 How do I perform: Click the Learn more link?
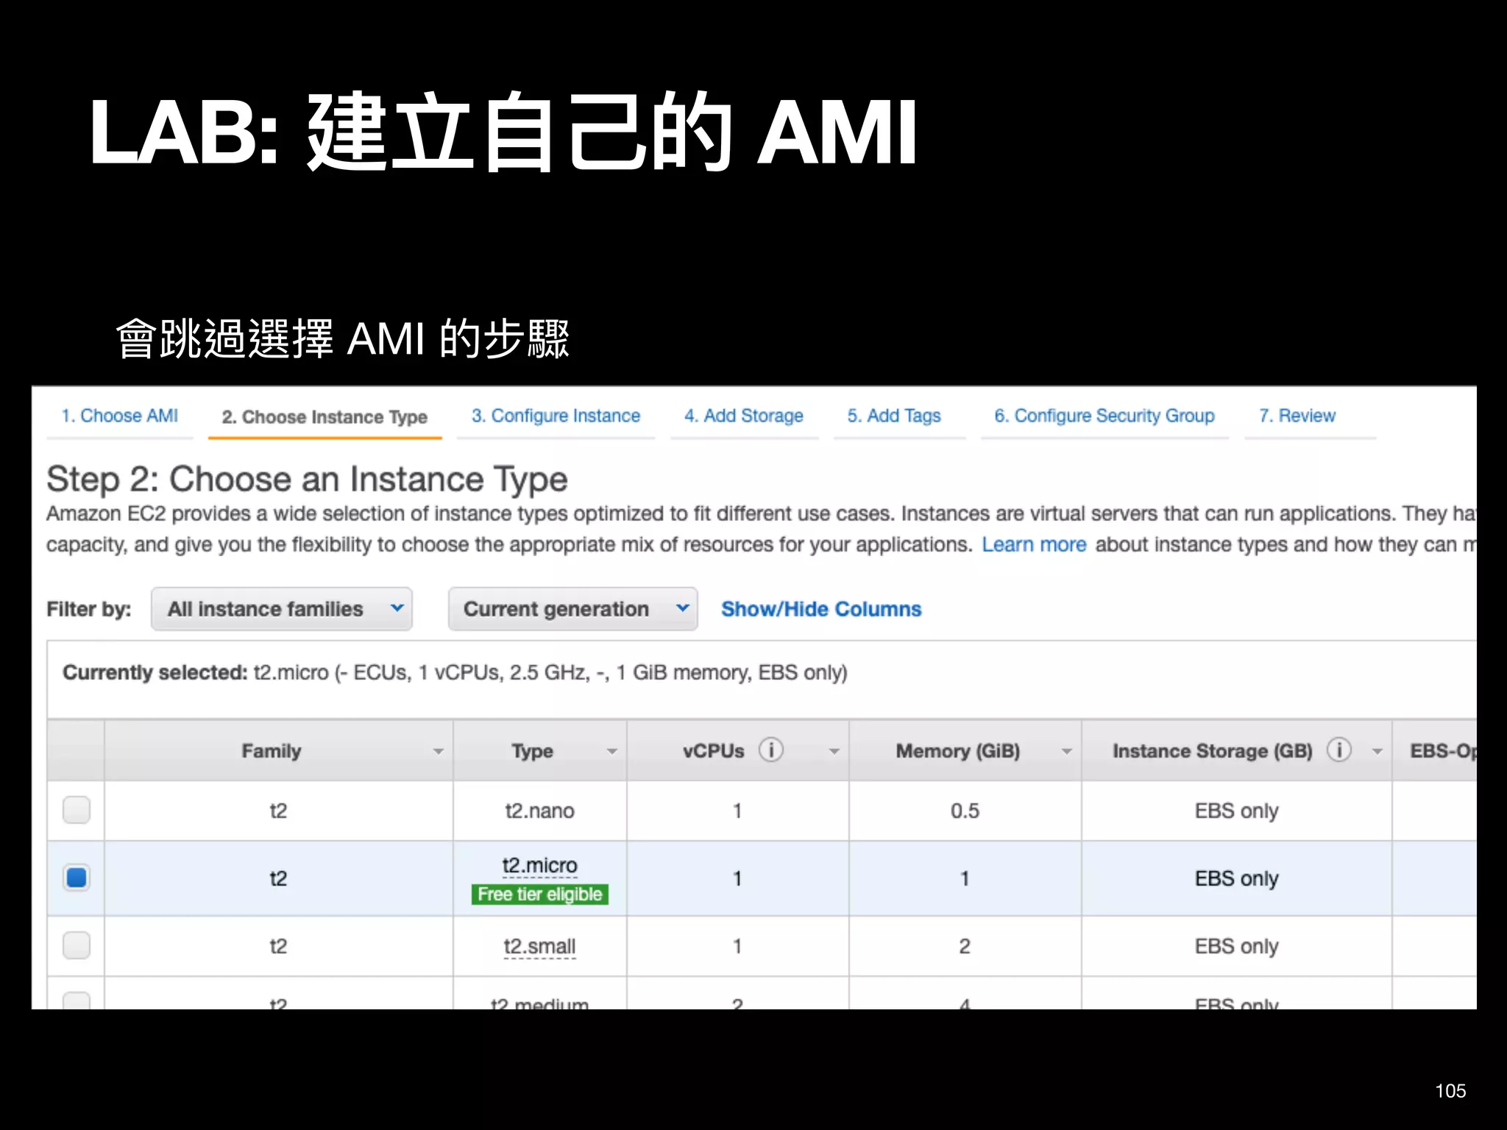pyautogui.click(x=1034, y=544)
